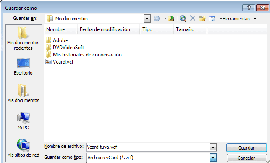This screenshot has height=163, width=270.
Task: Open Mi PC in the sidebar
Action: click(23, 121)
